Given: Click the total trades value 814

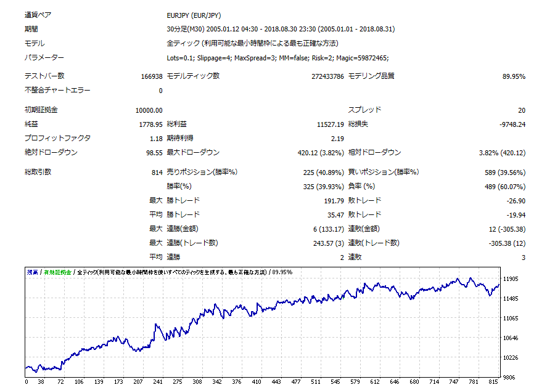Looking at the screenshot, I should (x=157, y=173).
